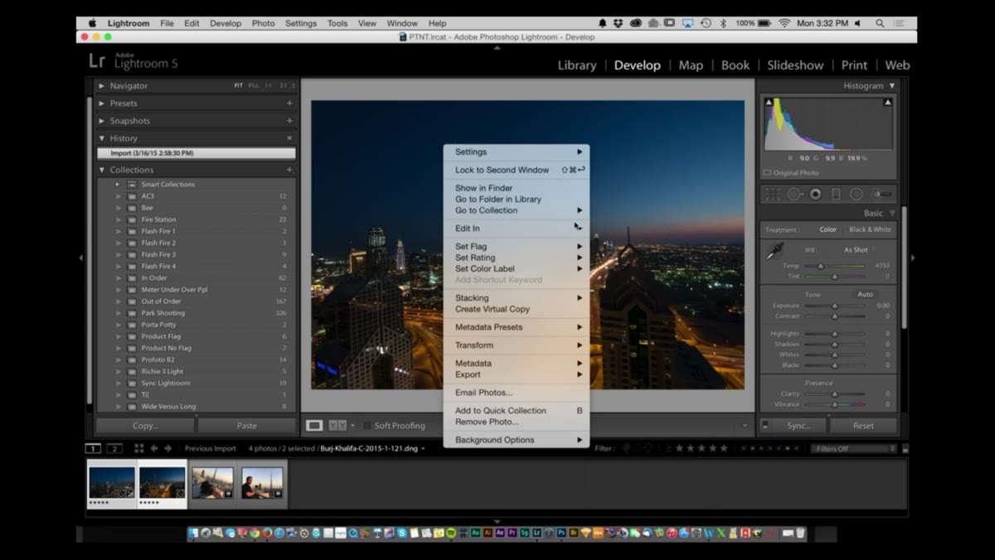The height and width of the screenshot is (560, 995).
Task: Click Navigator FIT zoom option
Action: click(238, 85)
